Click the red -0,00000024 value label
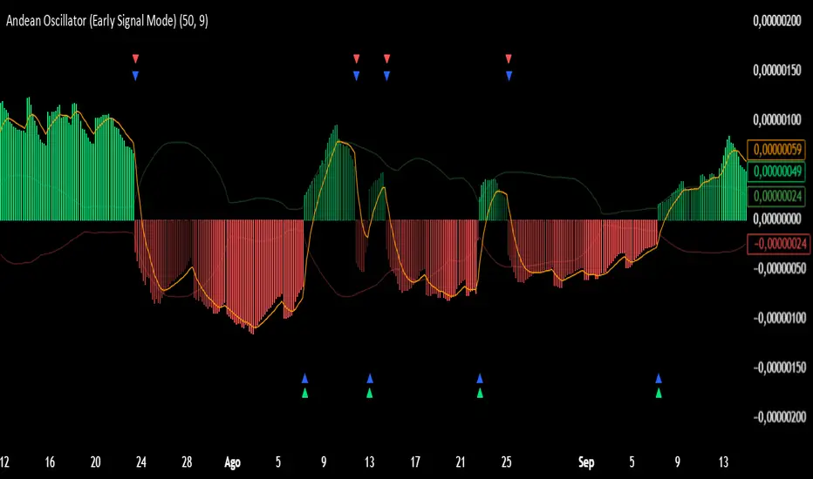Screen dimensions: 813x479 point(776,243)
